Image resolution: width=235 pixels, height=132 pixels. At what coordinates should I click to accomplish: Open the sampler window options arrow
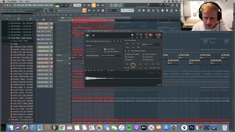(x=86, y=31)
